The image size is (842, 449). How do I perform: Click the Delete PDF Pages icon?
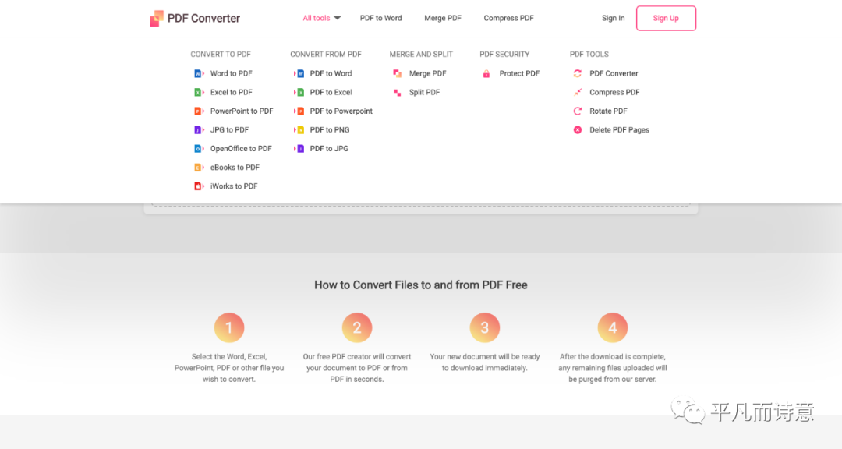[x=578, y=130]
